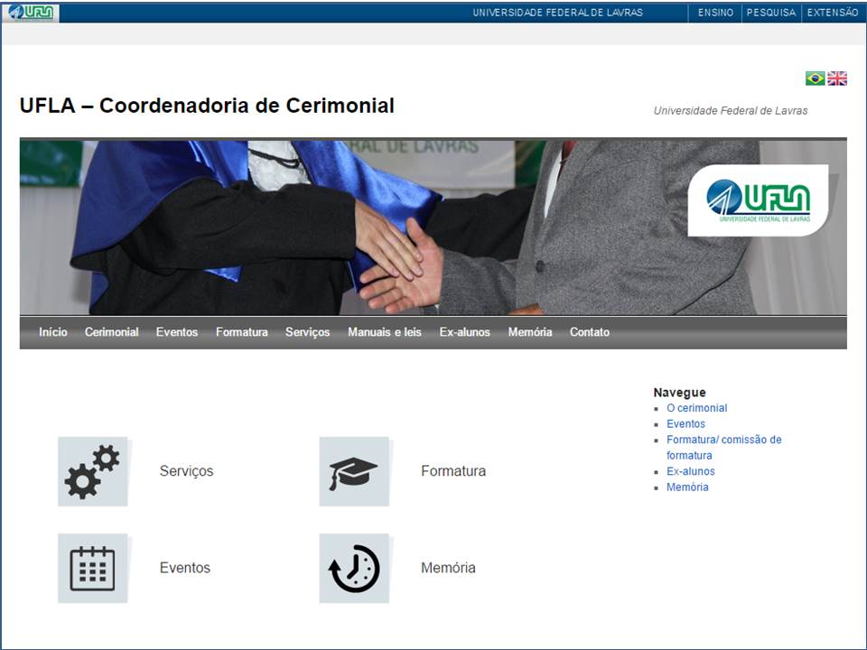Click the UFLA – Coordenadoria de Cerimonial title
867x650 pixels.
coord(207,106)
